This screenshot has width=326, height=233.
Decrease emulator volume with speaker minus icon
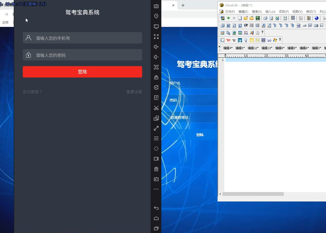pyautogui.click(x=156, y=57)
